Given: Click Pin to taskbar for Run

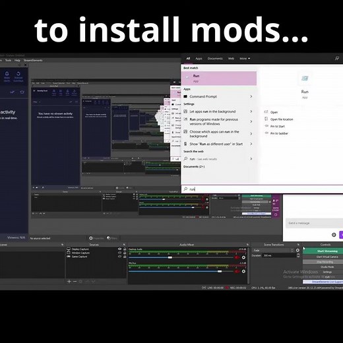Looking at the screenshot, I should point(279,133).
